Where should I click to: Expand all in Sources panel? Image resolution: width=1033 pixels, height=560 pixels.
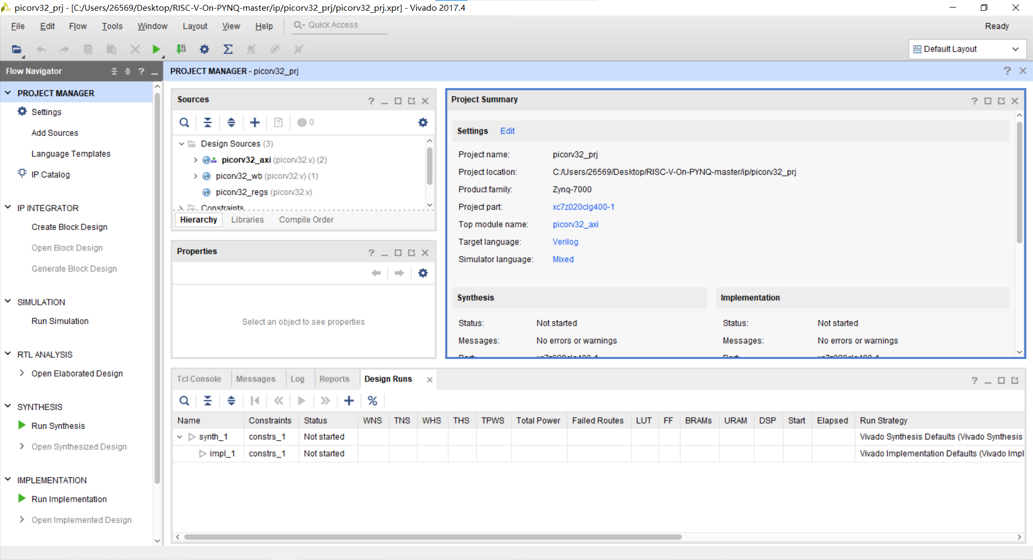click(231, 123)
